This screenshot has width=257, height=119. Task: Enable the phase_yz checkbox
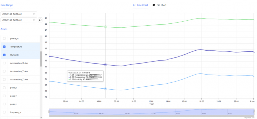click(4, 39)
